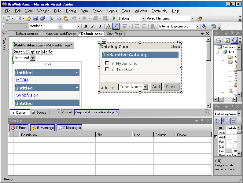This screenshot has height=183, width=243.
Task: Click the BackColor swatch in Properties
Action: [229, 142]
